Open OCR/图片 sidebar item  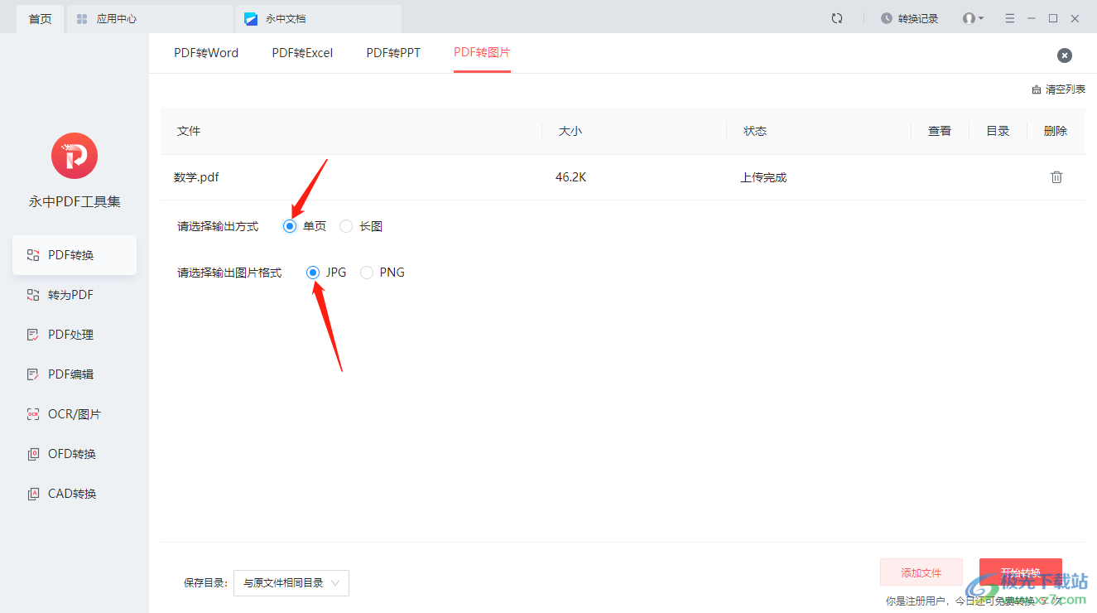(x=75, y=414)
